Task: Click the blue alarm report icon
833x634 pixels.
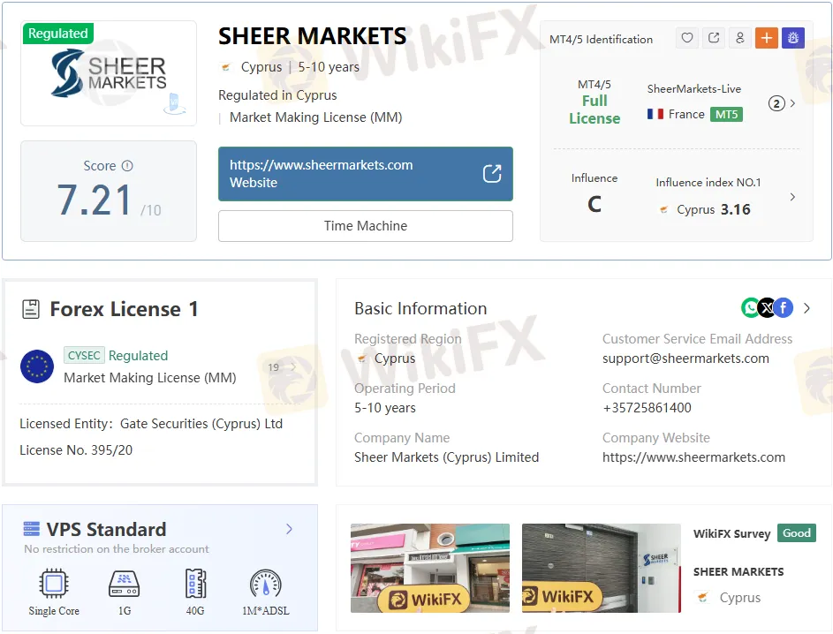Action: (x=792, y=38)
